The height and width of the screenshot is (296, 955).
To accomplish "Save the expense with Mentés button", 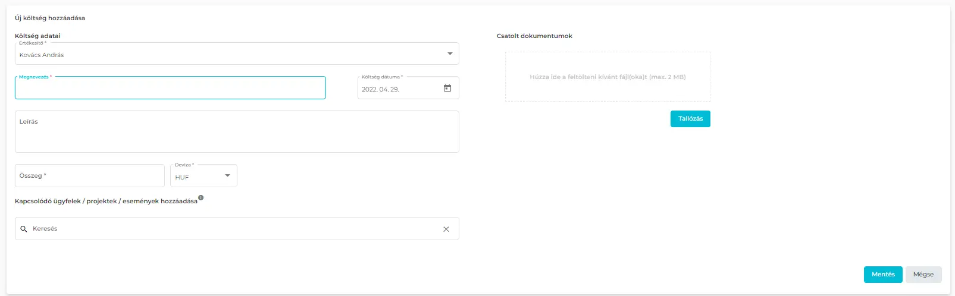I will tap(883, 275).
